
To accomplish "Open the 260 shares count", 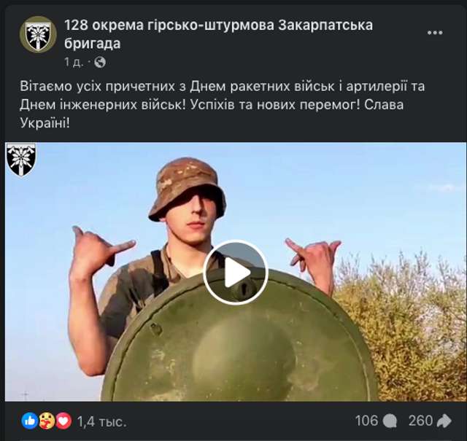I will pos(420,421).
